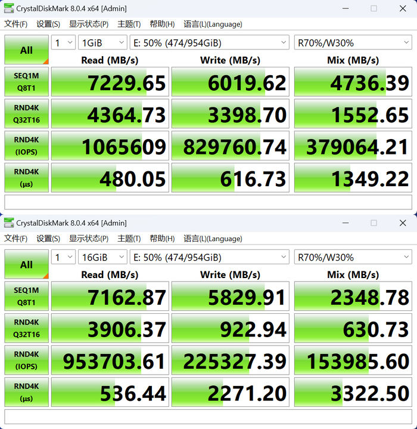
Task: Click sequential read result 7229.65
Action: 110,82
